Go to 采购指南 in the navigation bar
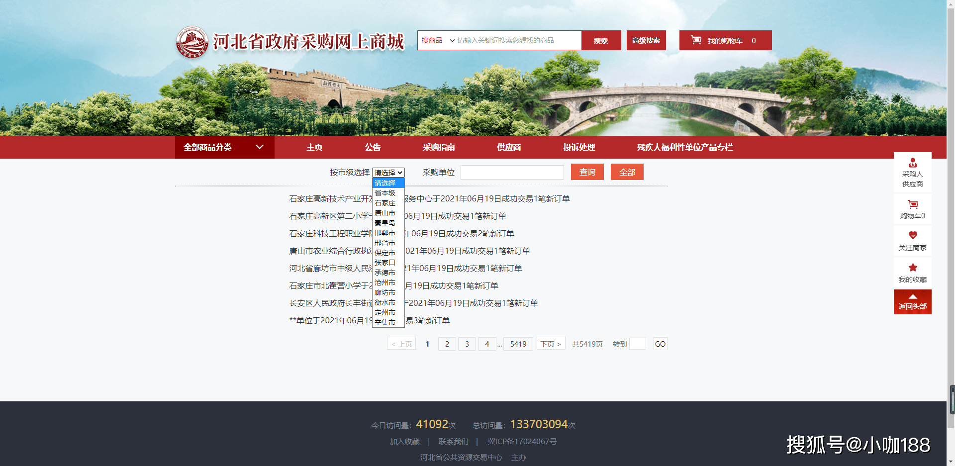The image size is (955, 466). pos(439,147)
